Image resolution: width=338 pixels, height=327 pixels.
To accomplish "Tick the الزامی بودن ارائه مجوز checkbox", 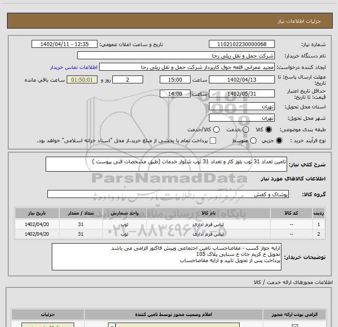I will (x=295, y=326).
